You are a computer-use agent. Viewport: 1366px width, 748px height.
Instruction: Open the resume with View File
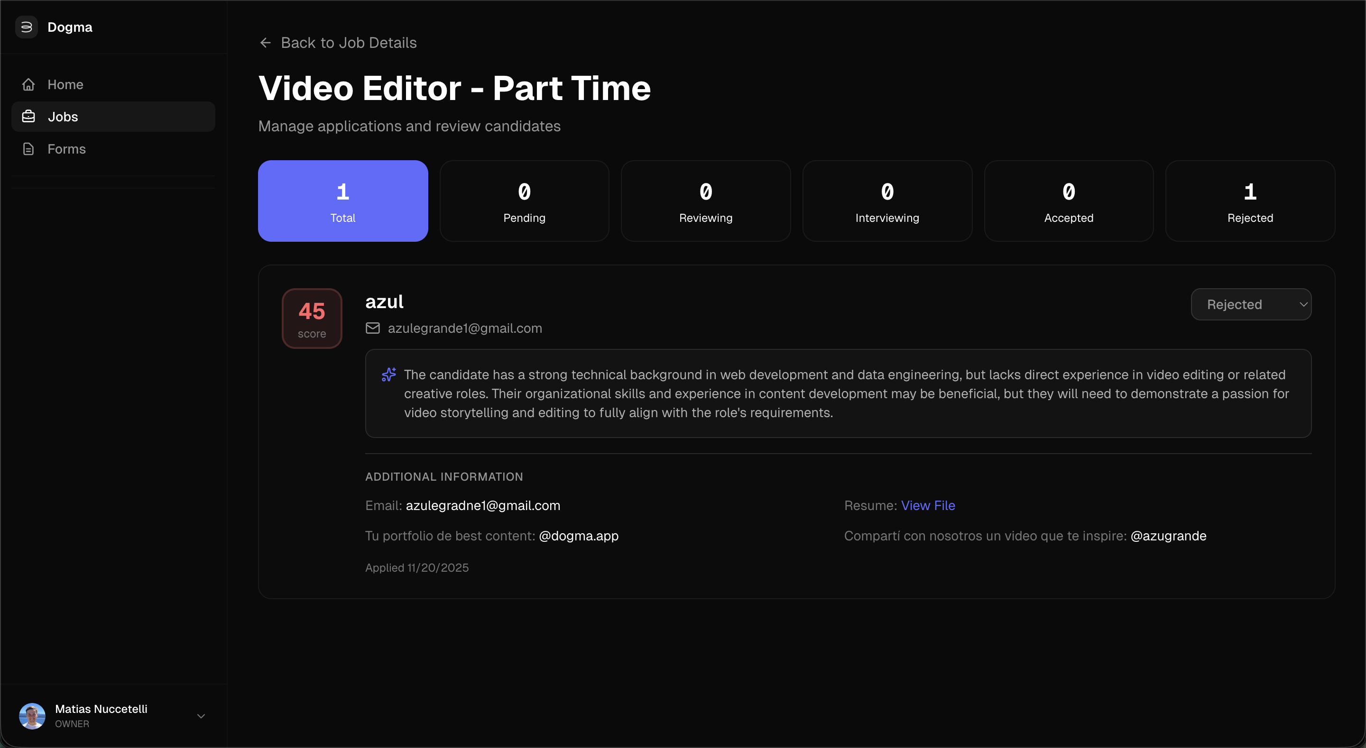click(927, 505)
